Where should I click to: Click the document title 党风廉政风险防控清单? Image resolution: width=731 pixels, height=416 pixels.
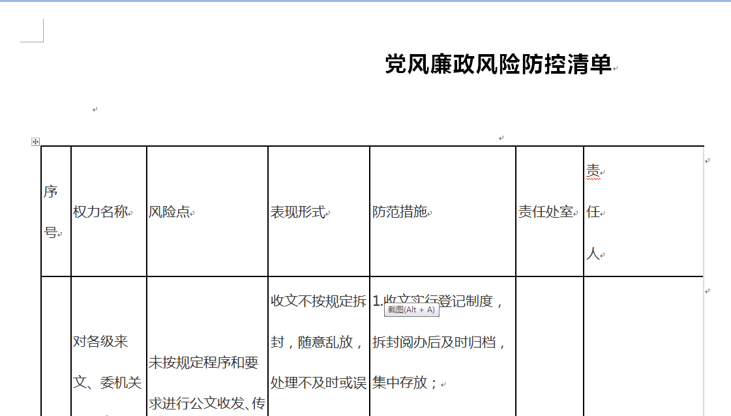498,65
